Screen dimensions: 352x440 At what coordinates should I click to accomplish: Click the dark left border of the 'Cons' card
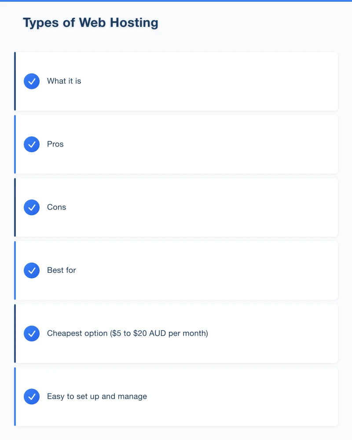(x=15, y=207)
